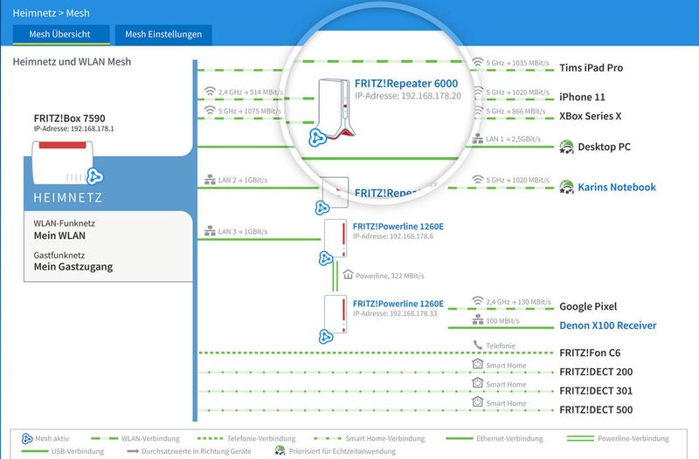The height and width of the screenshot is (459, 699).
Task: Click the Smart Home icon for FRITZ!DECT 301
Action: pyautogui.click(x=477, y=383)
